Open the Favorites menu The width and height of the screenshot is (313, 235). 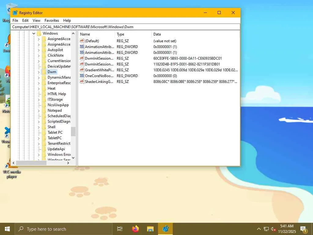52,21
